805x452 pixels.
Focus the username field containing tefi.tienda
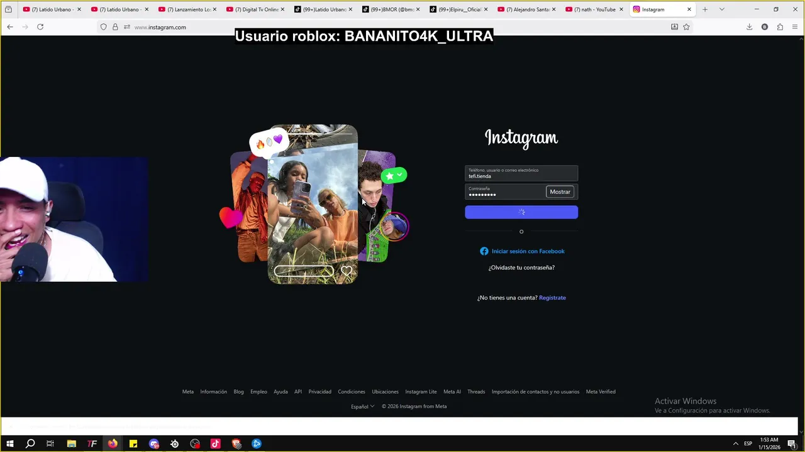(x=521, y=173)
